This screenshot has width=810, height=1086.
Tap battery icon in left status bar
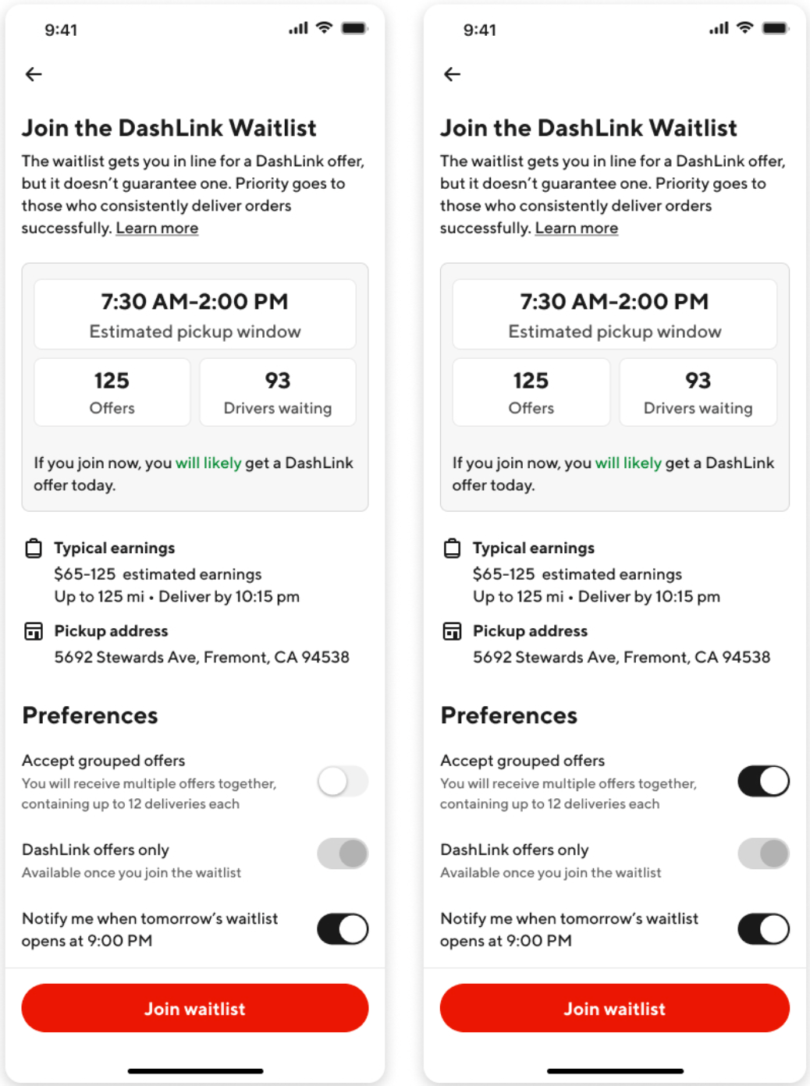click(x=354, y=28)
